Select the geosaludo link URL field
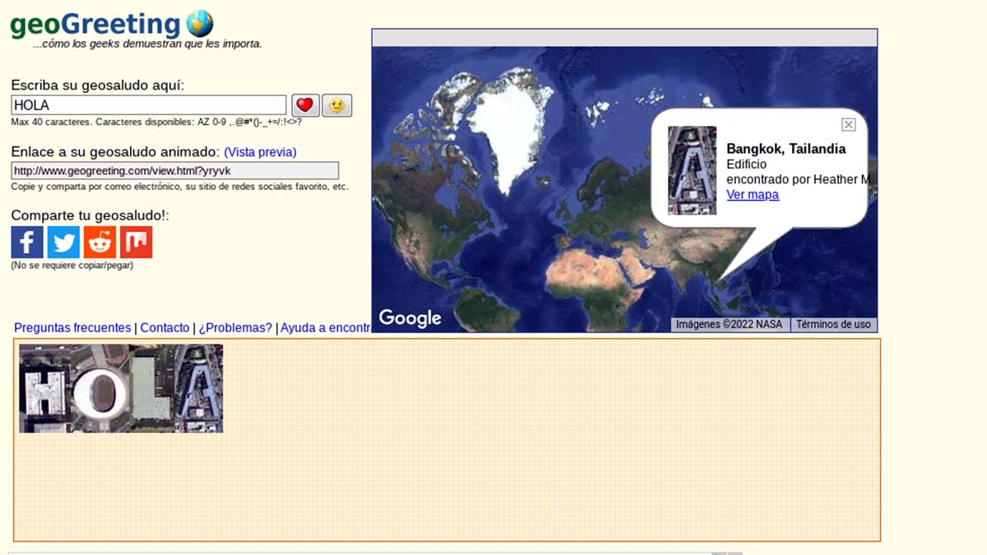987x555 pixels. click(174, 170)
